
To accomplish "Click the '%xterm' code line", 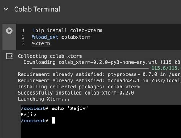I will pos(41,43).
